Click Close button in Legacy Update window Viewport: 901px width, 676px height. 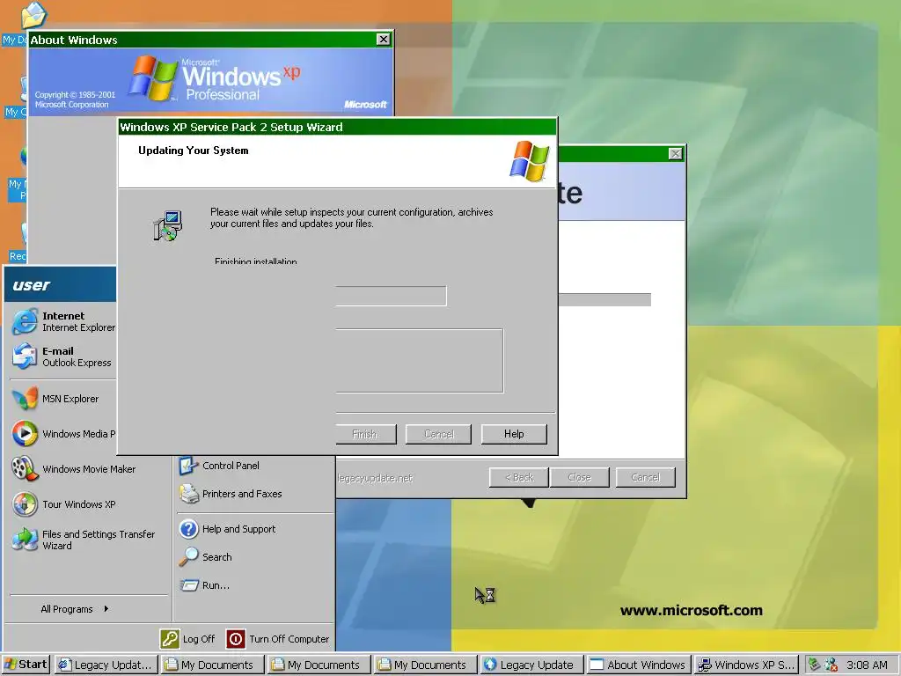579,477
